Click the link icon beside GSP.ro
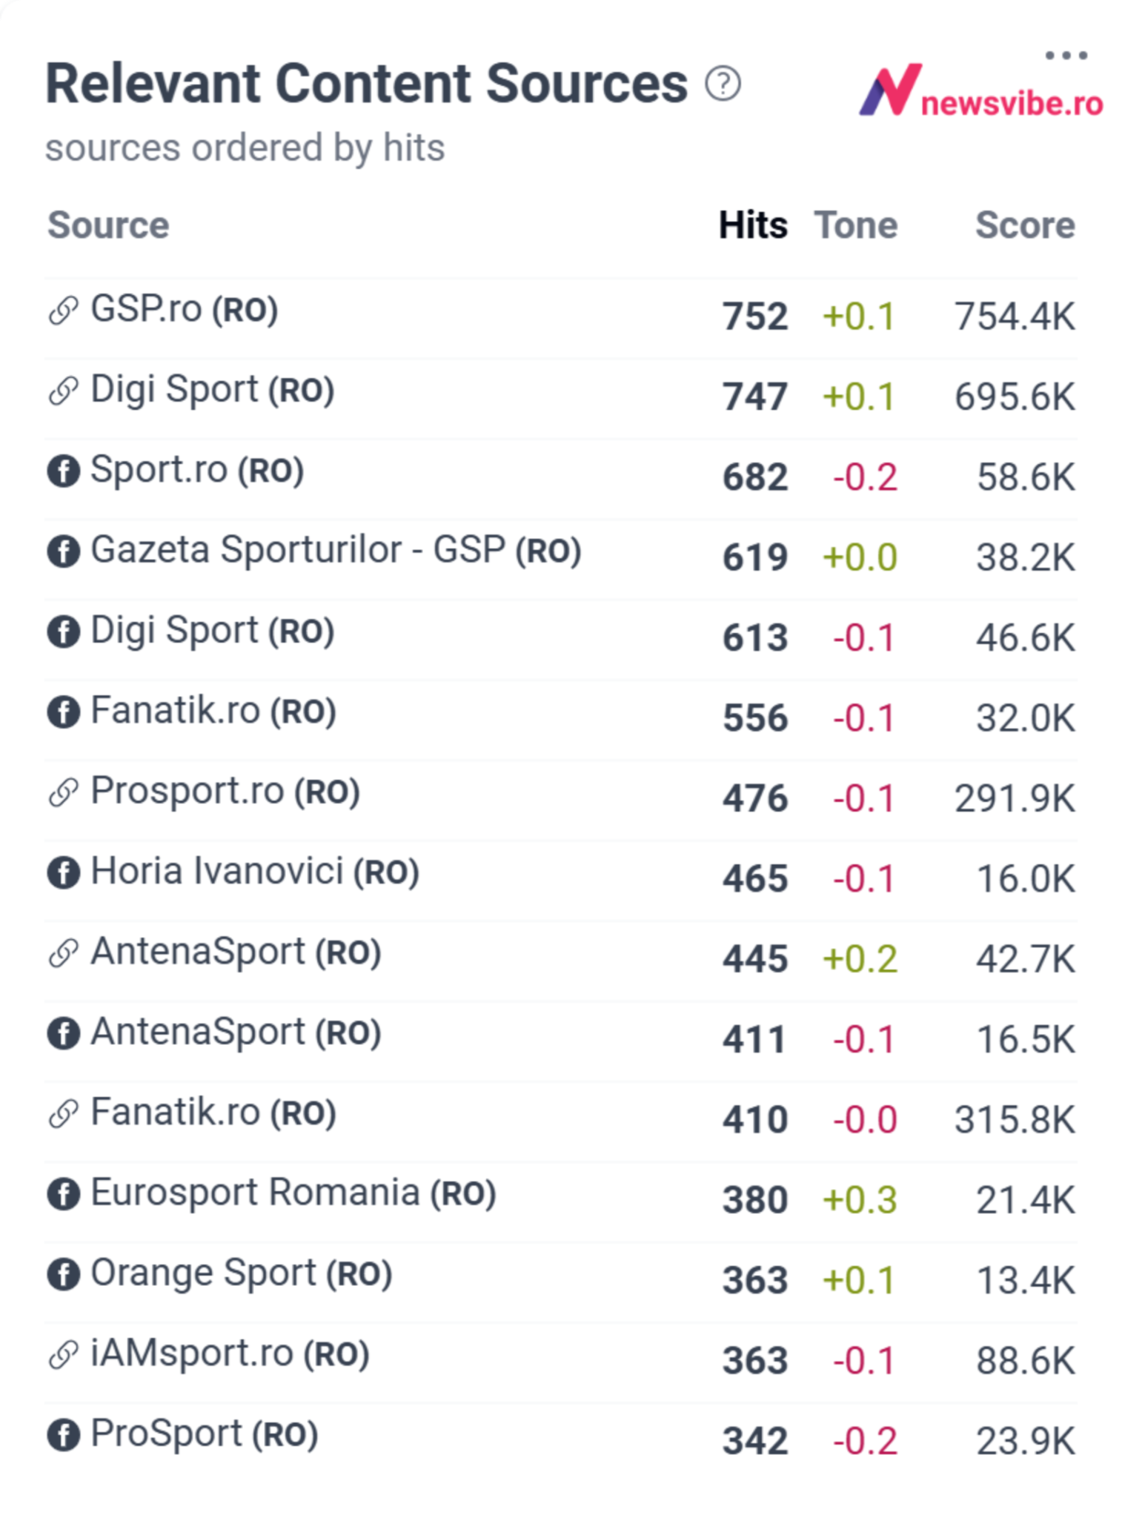Viewport: 1122px width, 1518px height. [63, 310]
